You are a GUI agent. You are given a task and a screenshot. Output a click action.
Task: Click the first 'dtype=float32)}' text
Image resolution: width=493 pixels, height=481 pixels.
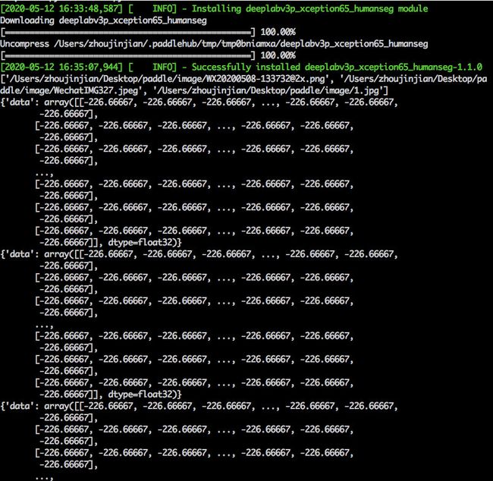[145, 243]
